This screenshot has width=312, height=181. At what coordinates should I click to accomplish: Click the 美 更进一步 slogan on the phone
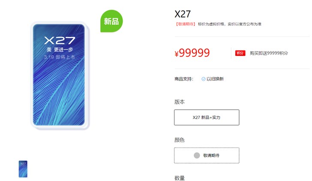[60, 50]
